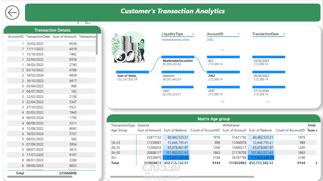Select the 23/05/2025 date node
323x181 pixels.
tap(269, 61)
